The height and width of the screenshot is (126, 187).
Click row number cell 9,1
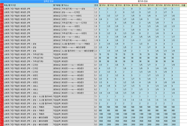point(96,117)
